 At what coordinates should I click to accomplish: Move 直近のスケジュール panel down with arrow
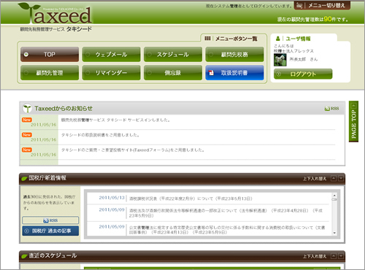[341, 256]
